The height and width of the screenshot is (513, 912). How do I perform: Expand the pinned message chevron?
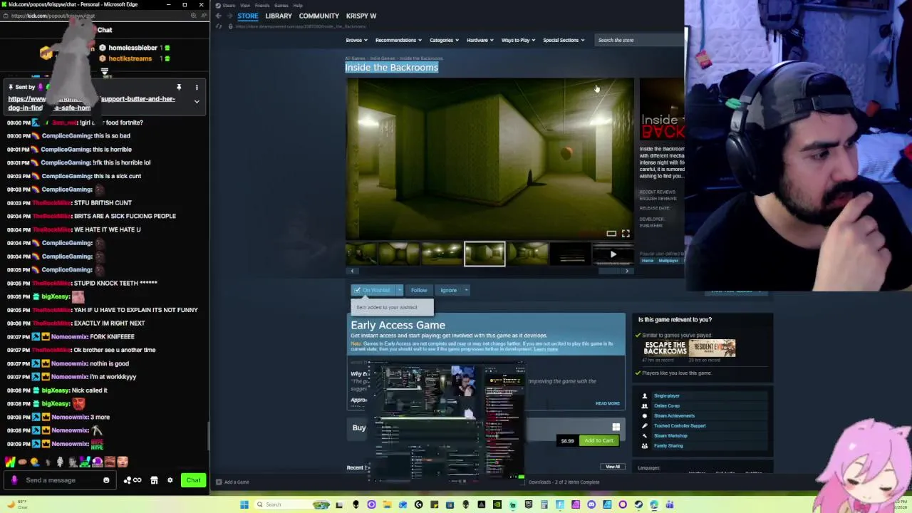point(197,101)
